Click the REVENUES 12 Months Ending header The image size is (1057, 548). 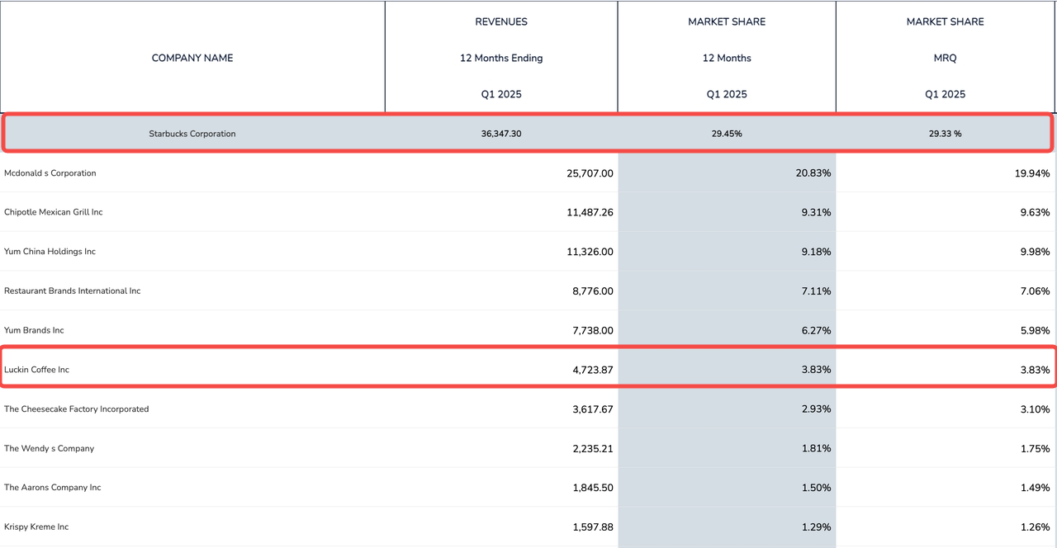click(x=501, y=58)
